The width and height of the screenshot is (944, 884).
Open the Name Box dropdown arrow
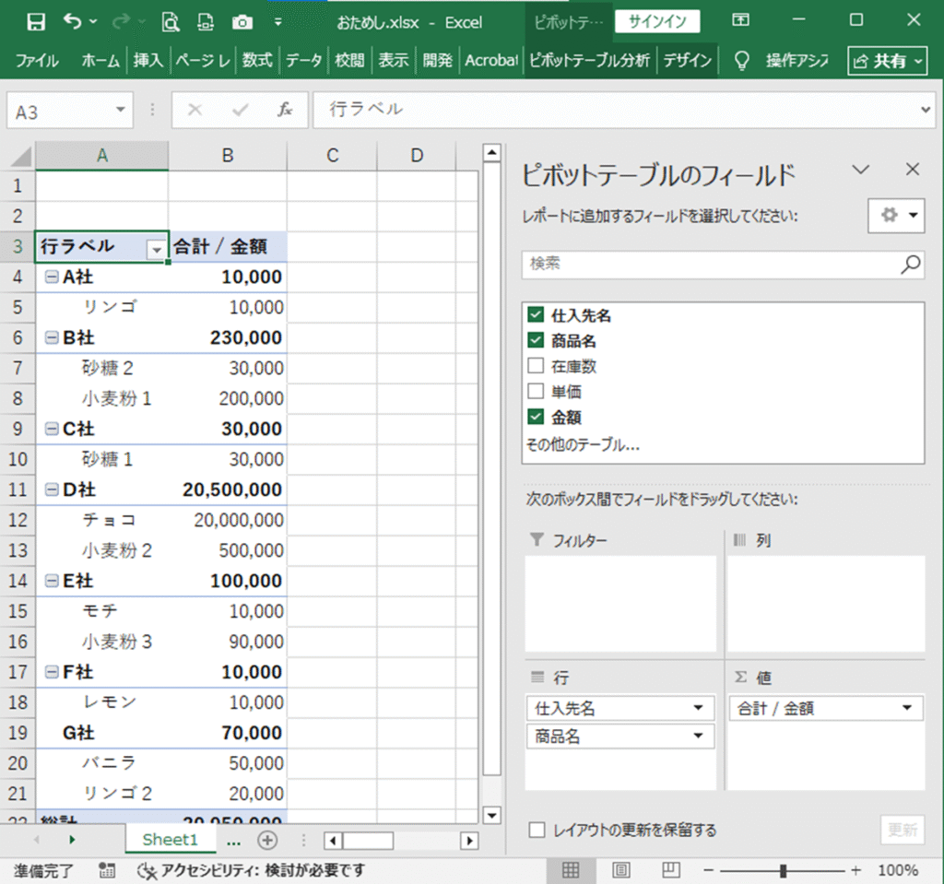[x=121, y=110]
